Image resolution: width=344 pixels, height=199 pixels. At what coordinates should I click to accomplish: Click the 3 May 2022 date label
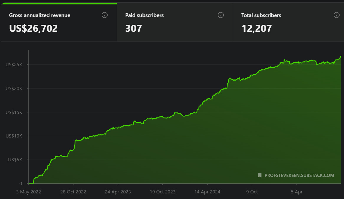click(29, 192)
